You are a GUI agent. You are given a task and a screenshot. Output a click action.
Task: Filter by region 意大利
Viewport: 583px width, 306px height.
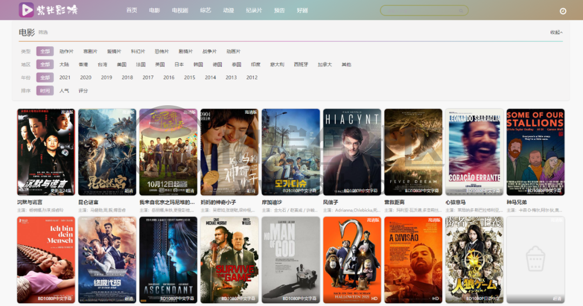pyautogui.click(x=277, y=64)
